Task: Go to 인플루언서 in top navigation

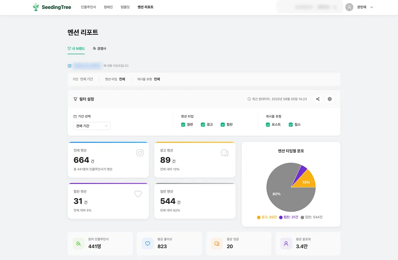Action: click(88, 7)
